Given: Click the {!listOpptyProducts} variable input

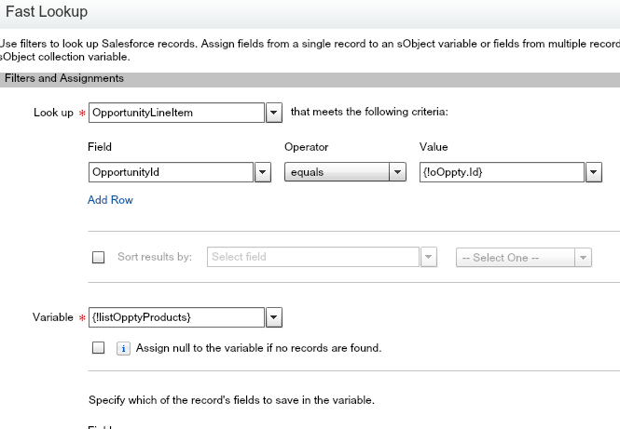Looking at the screenshot, I should point(176,317).
